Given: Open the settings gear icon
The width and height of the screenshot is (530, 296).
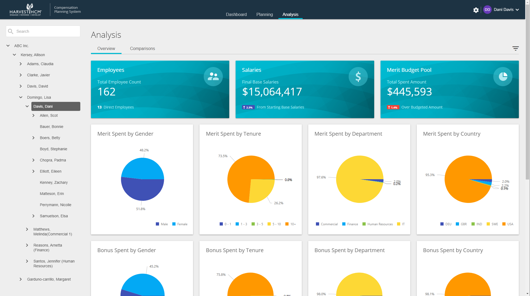Looking at the screenshot, I should 476,10.
